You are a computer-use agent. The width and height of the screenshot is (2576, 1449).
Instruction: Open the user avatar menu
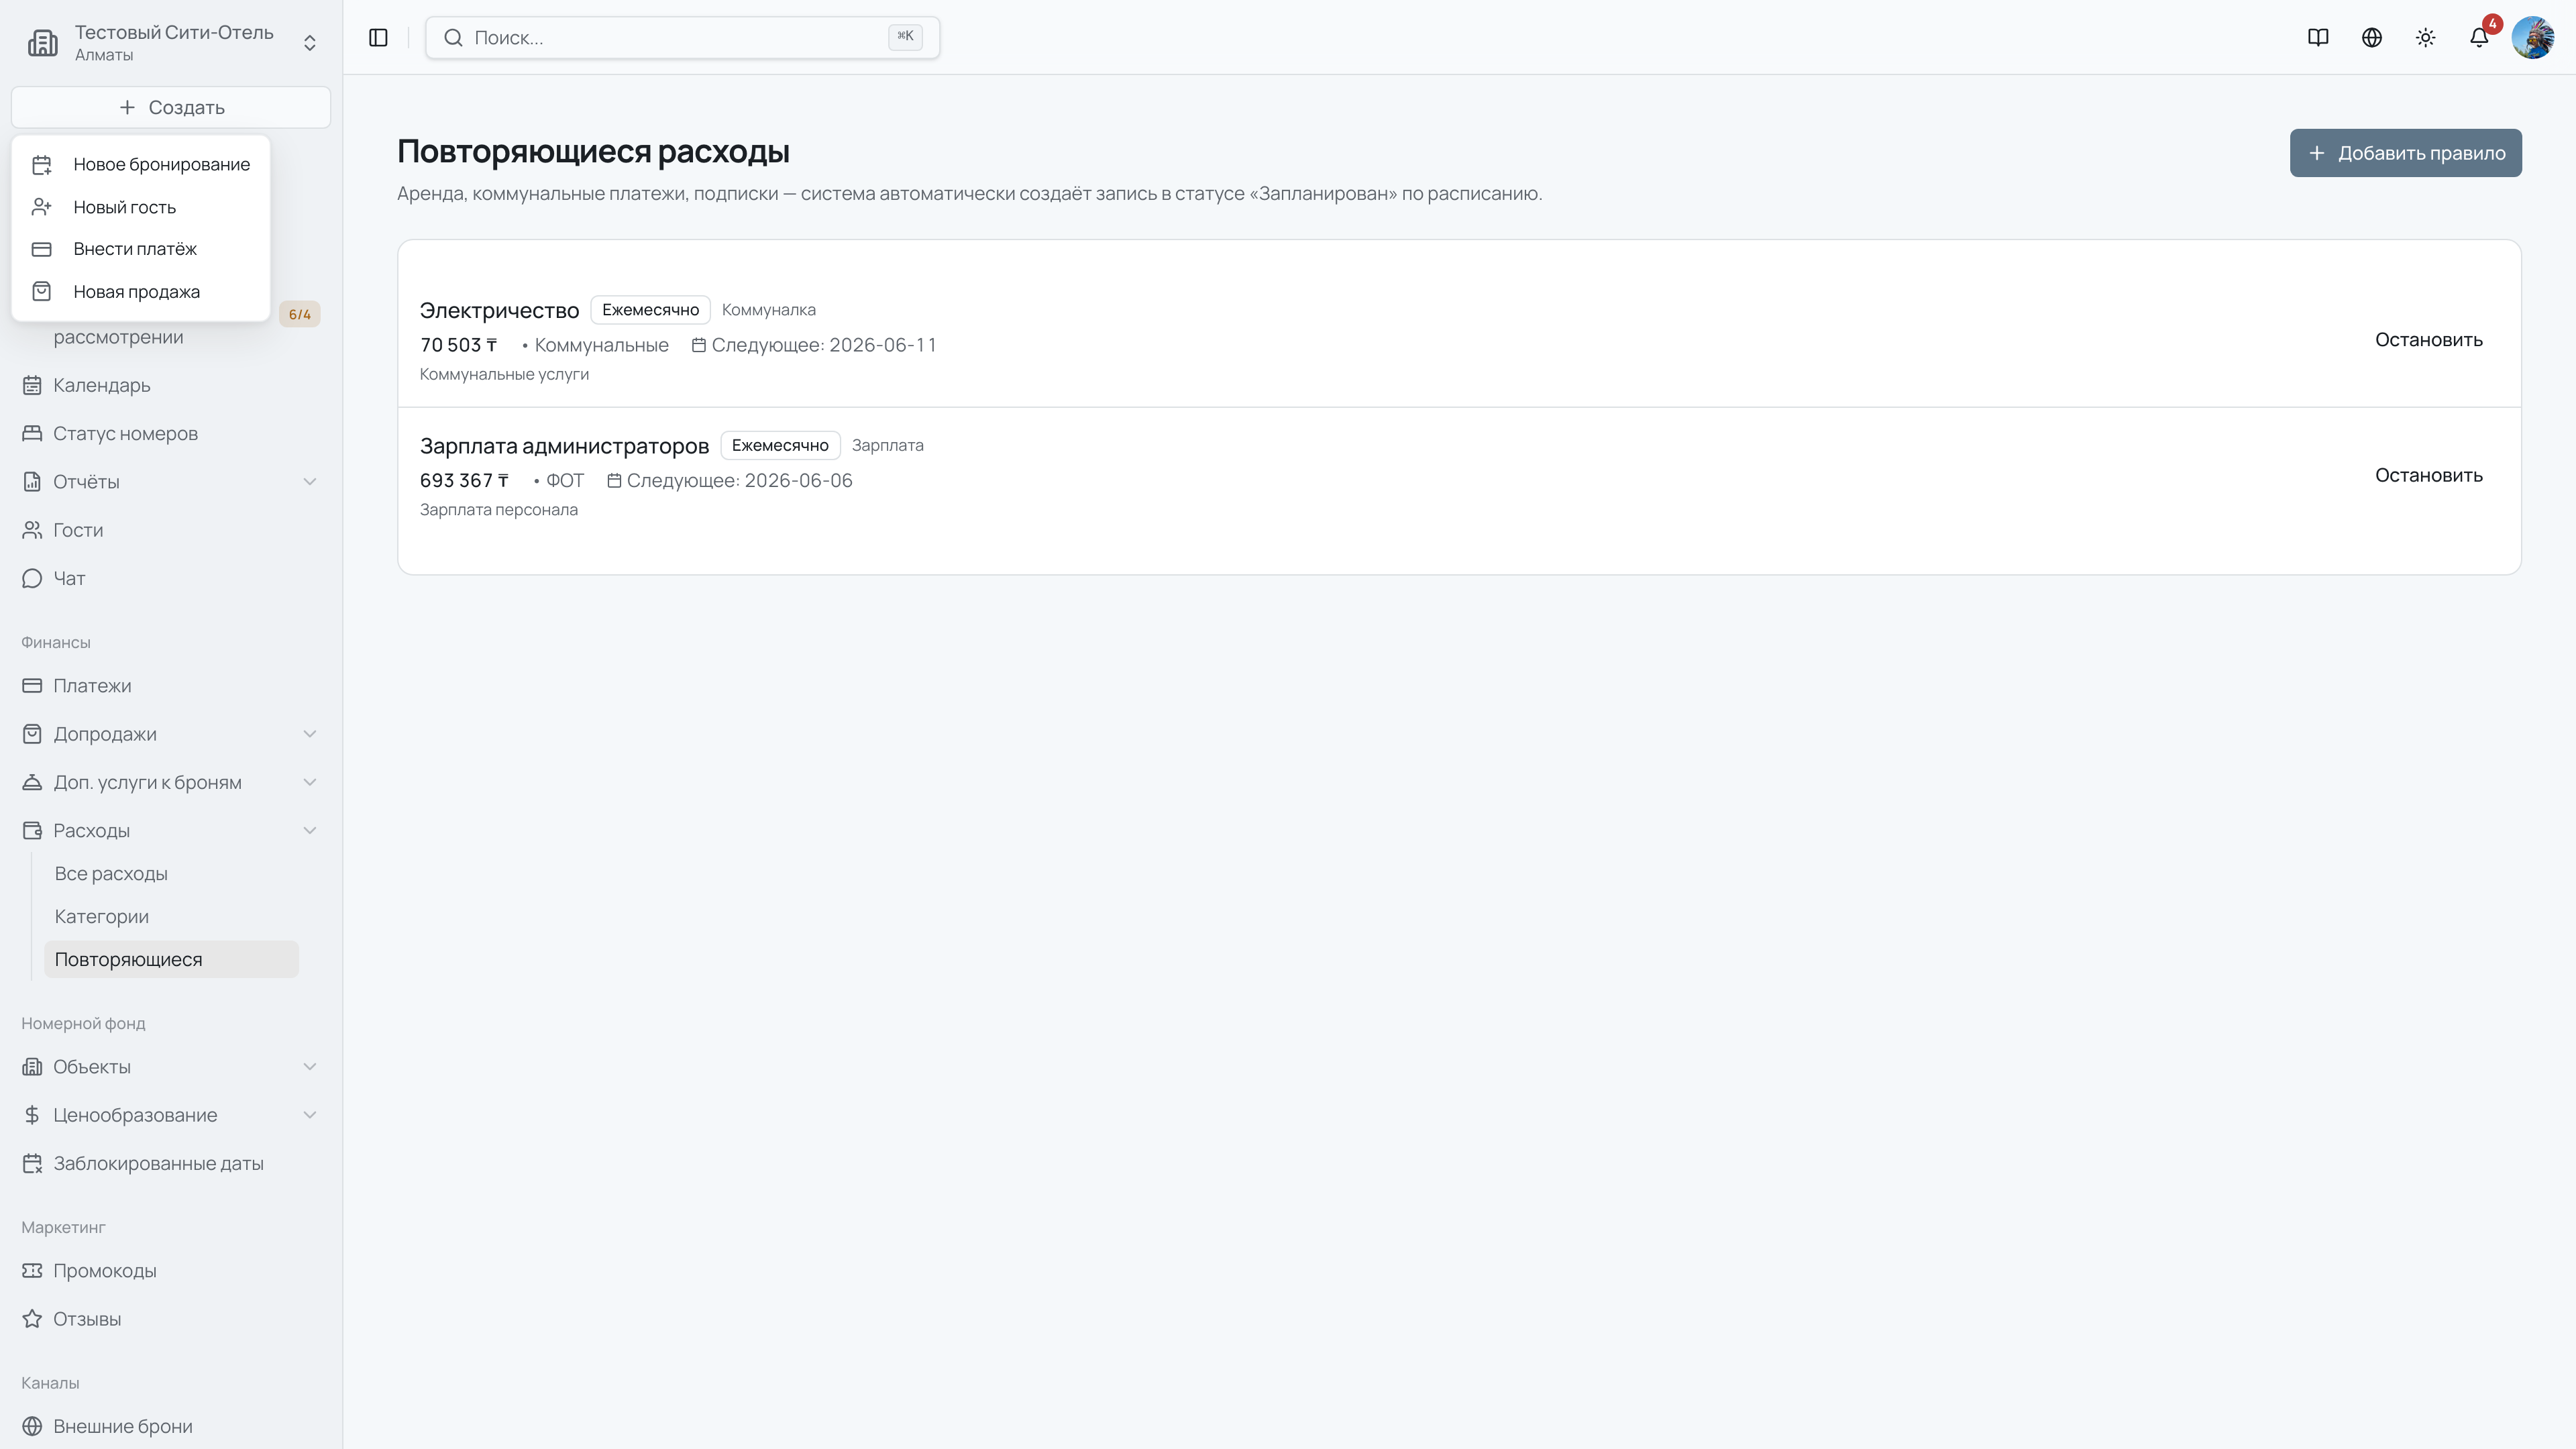pos(2533,37)
